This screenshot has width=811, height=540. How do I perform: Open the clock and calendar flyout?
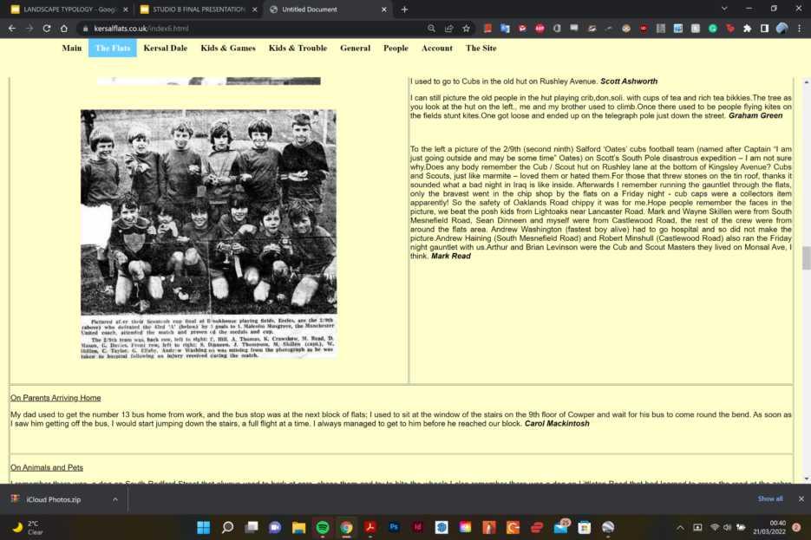pyautogui.click(x=769, y=527)
